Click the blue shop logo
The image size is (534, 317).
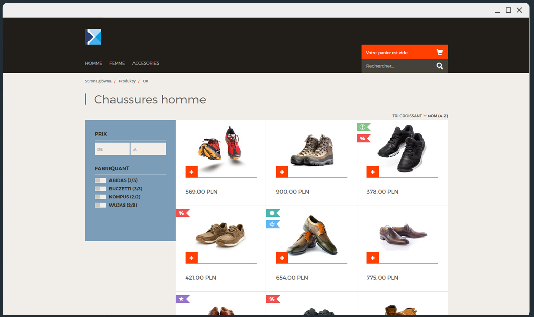point(93,37)
